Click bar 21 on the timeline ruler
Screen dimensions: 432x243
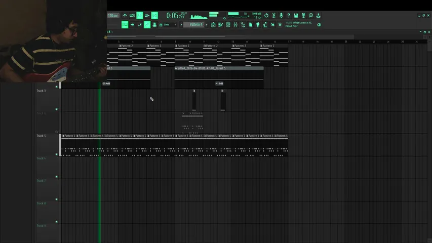tap(346, 42)
